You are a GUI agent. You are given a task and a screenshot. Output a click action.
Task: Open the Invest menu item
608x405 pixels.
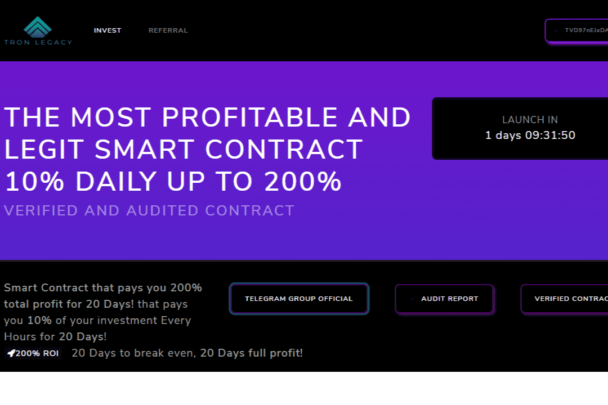pyautogui.click(x=108, y=30)
